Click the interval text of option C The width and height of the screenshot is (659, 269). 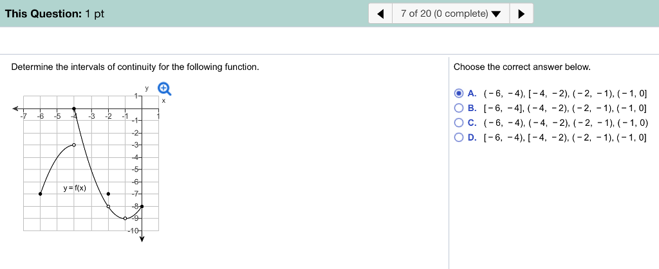coord(565,123)
